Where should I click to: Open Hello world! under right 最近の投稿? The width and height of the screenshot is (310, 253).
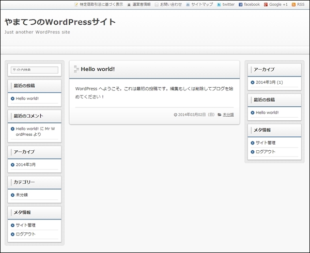267,113
